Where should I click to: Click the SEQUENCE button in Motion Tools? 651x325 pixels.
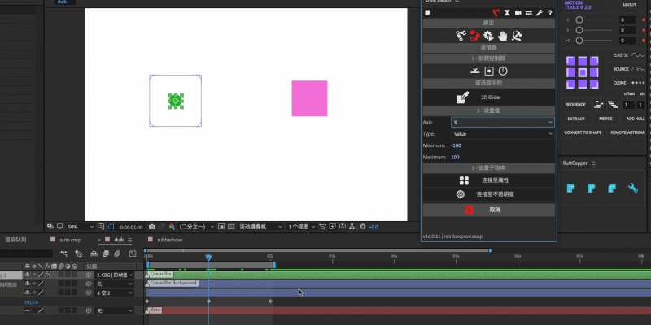[575, 105]
